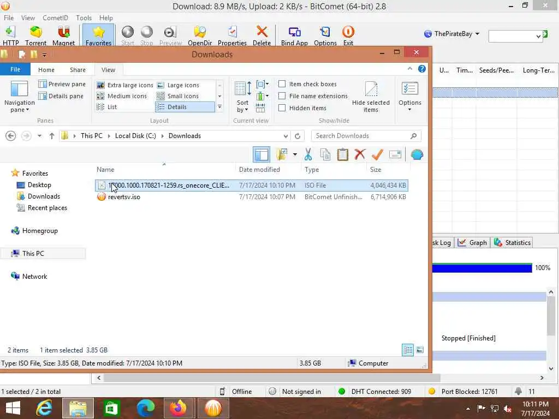The width and height of the screenshot is (559, 419).
Task: Click the rename icon in Downloads toolbar
Action: 395,154
